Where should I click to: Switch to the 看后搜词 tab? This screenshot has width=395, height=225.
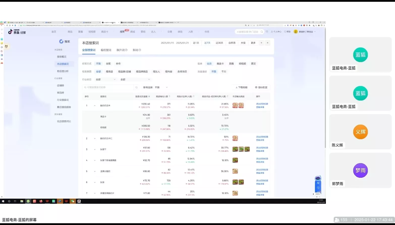[x=106, y=50]
